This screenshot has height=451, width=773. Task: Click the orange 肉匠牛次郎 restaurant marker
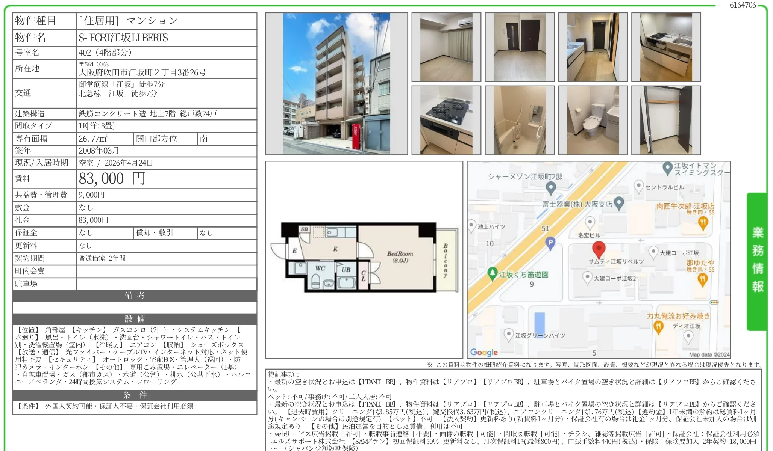coord(703,223)
